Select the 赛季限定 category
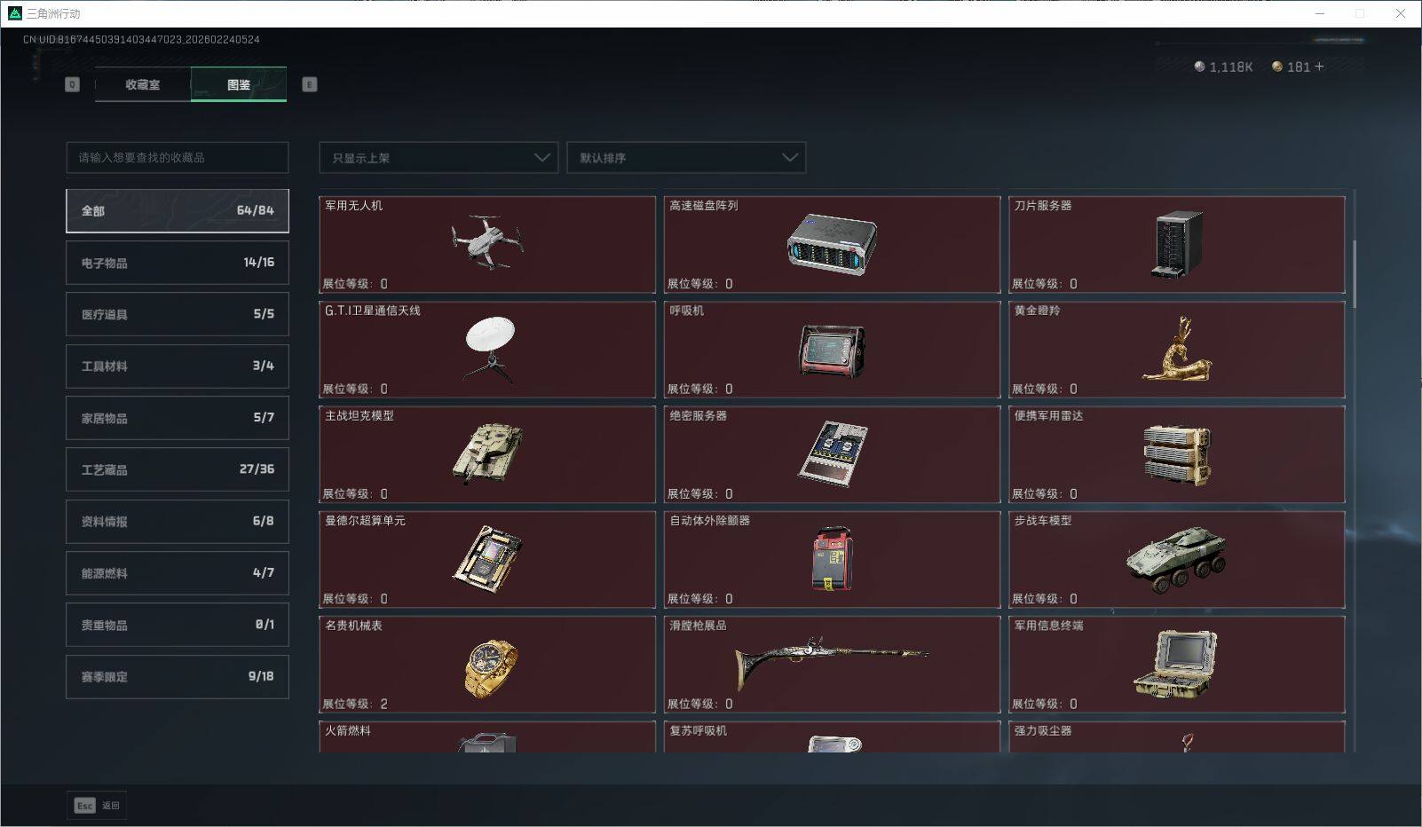 coord(177,676)
